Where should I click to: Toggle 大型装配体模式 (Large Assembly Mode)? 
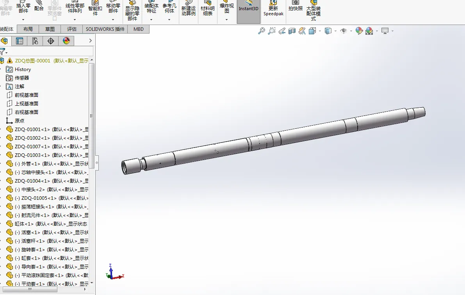pyautogui.click(x=314, y=11)
